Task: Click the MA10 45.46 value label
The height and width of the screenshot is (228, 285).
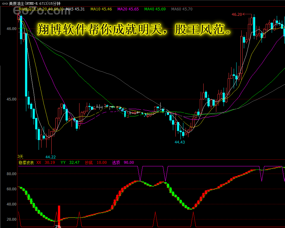Action: [101, 9]
